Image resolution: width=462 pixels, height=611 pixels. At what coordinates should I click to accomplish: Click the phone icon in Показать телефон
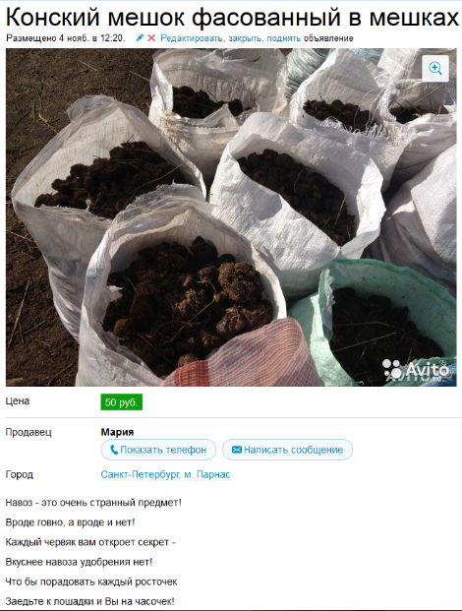(114, 450)
